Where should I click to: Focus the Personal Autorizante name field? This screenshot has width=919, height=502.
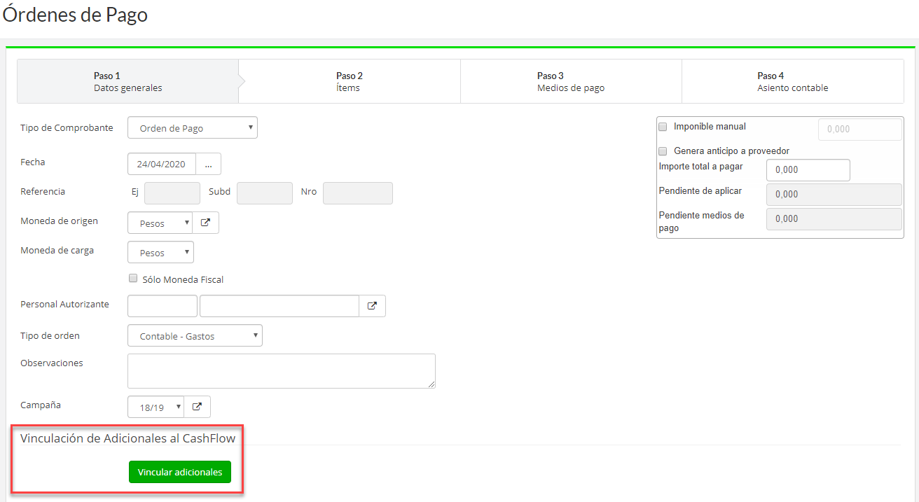click(279, 306)
